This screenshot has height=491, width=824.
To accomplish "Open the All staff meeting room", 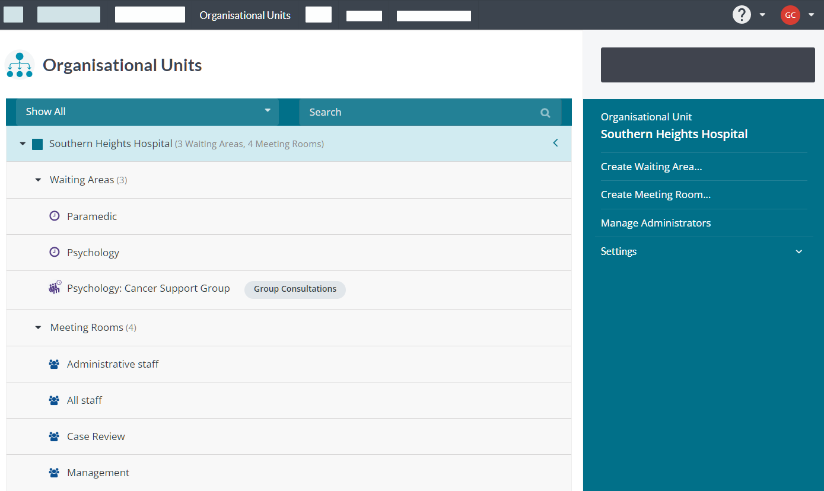I will [x=84, y=400].
